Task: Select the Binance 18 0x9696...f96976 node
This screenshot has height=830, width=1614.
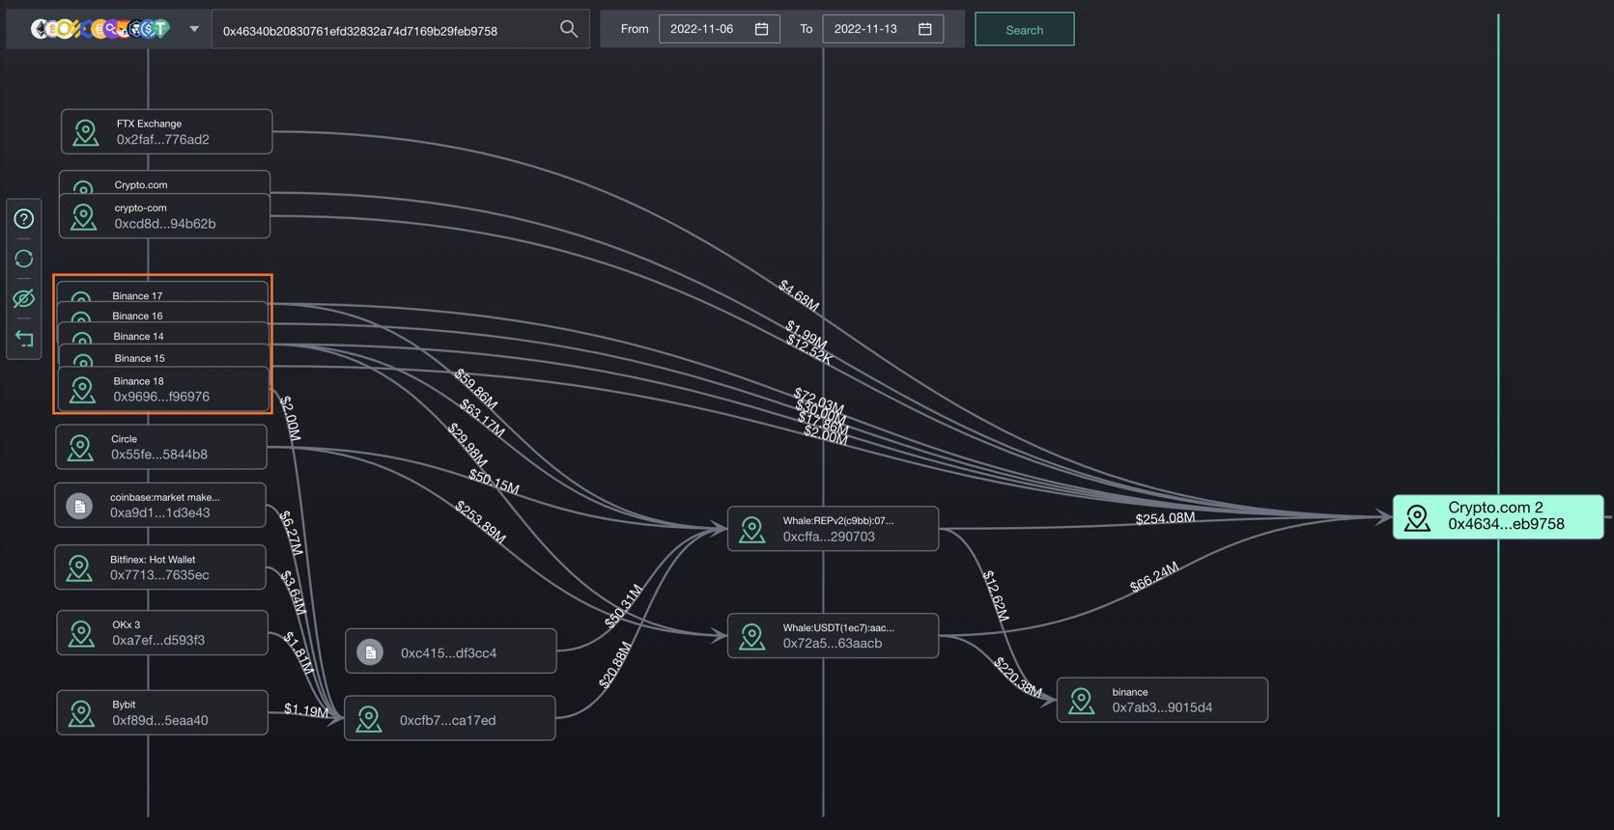Action: [x=164, y=389]
